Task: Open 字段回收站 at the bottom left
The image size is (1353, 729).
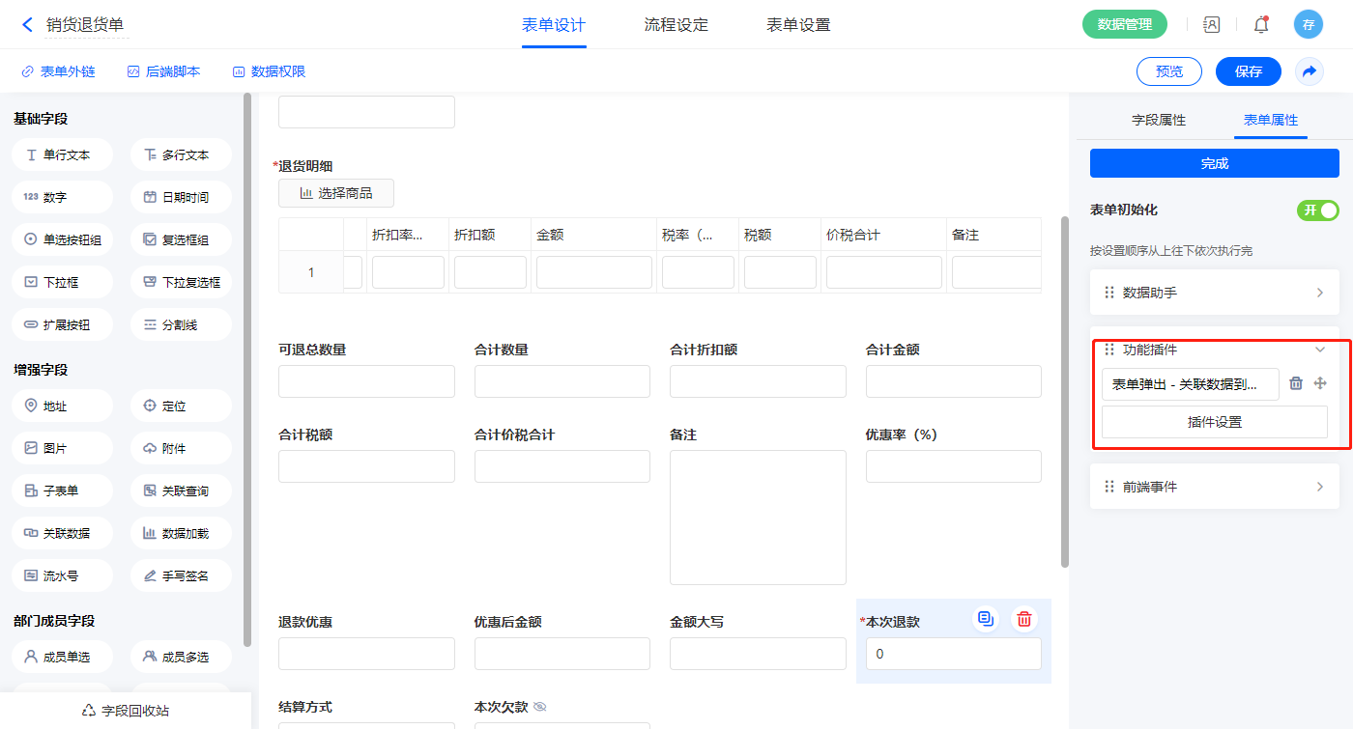Action: point(126,711)
